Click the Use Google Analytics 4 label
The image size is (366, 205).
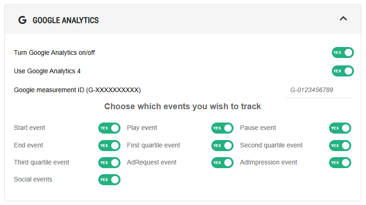pyautogui.click(x=47, y=71)
